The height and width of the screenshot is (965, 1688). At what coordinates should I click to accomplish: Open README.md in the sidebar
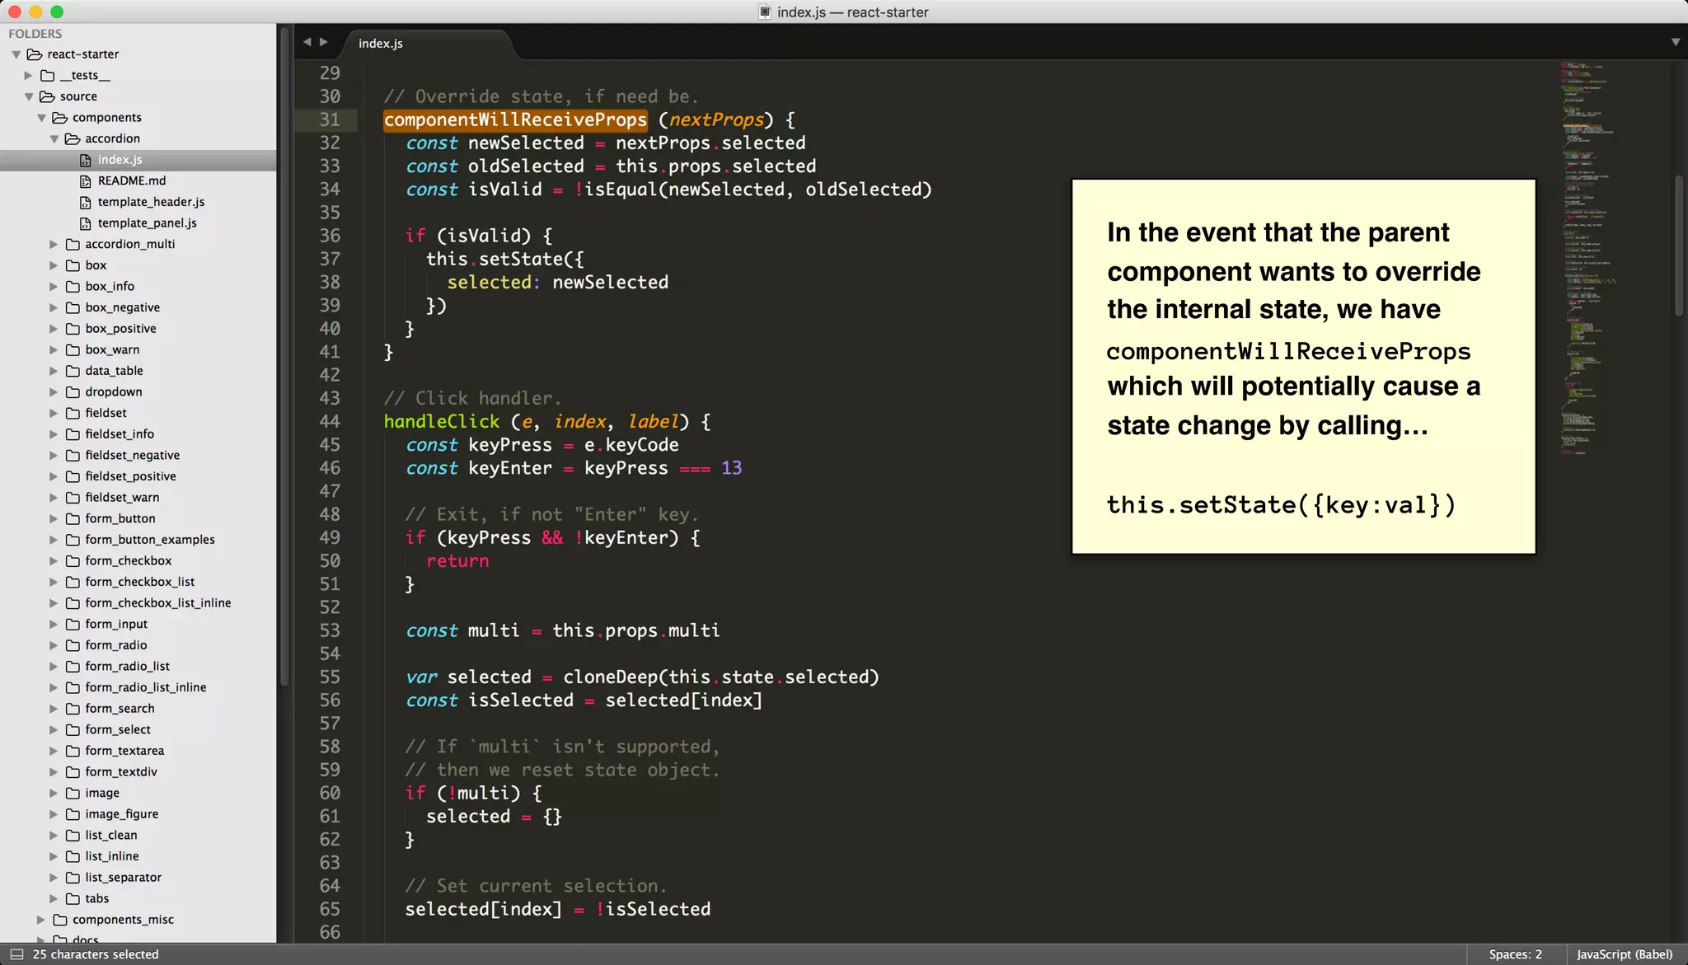click(132, 181)
